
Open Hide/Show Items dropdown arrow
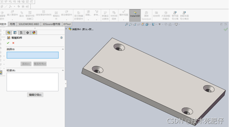tap(163, 24)
